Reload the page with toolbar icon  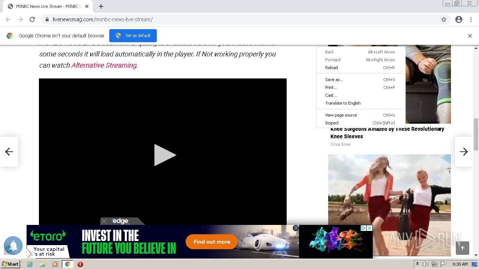(x=32, y=19)
